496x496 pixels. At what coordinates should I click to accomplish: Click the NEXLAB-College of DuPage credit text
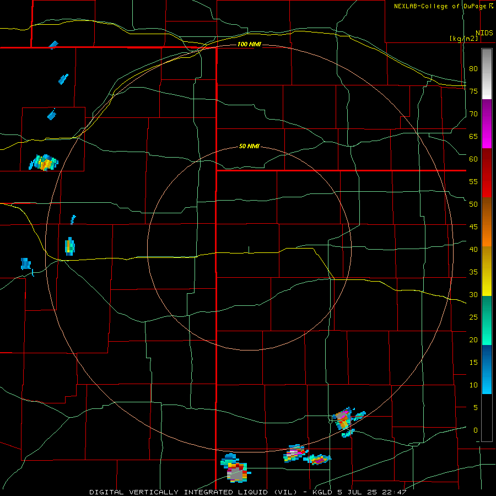coord(440,6)
